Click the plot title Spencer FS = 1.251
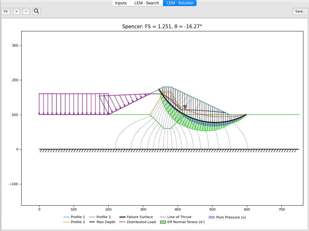Screen dimensions: 309x231 pos(162,26)
